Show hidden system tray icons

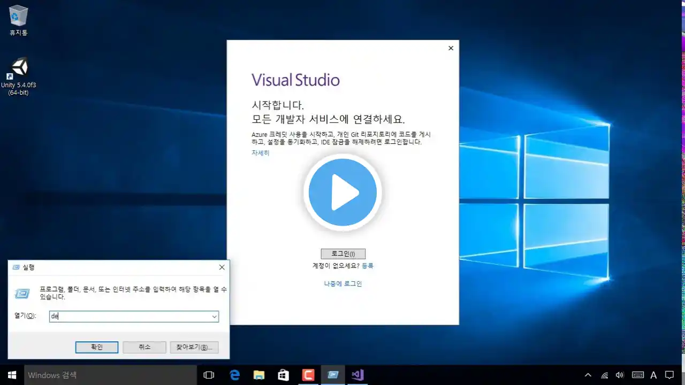[x=588, y=375]
